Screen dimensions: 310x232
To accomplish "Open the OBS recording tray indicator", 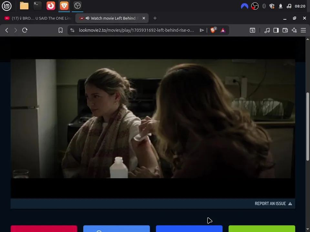I will (x=255, y=6).
